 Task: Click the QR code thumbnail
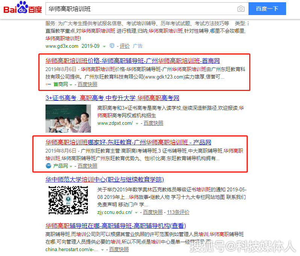(x=68, y=200)
